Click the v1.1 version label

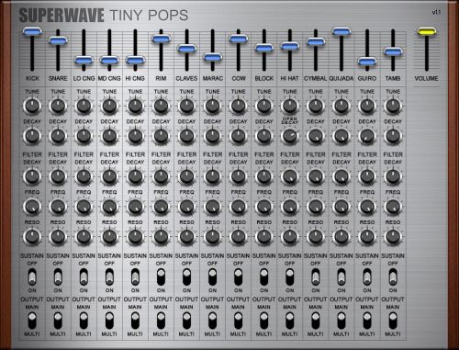436,12
